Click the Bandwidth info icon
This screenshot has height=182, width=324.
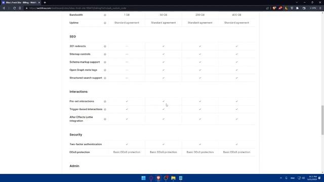pyautogui.click(x=105, y=15)
